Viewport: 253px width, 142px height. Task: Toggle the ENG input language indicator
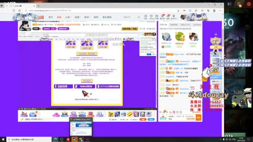pos(234,139)
